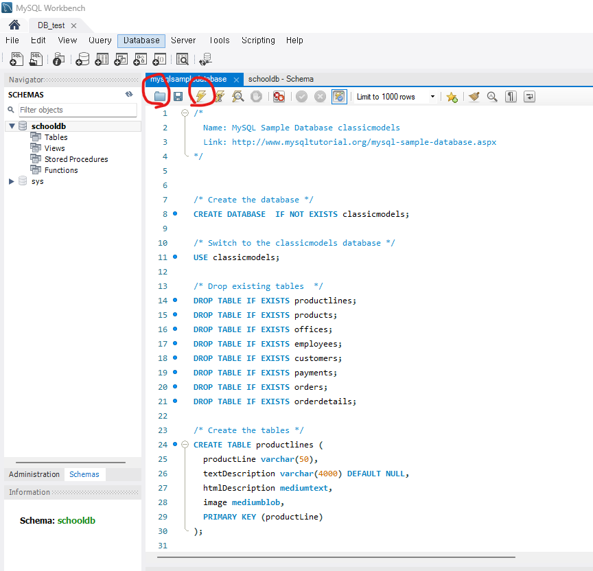This screenshot has width=593, height=571.
Task: Open the Server menu
Action: point(183,40)
